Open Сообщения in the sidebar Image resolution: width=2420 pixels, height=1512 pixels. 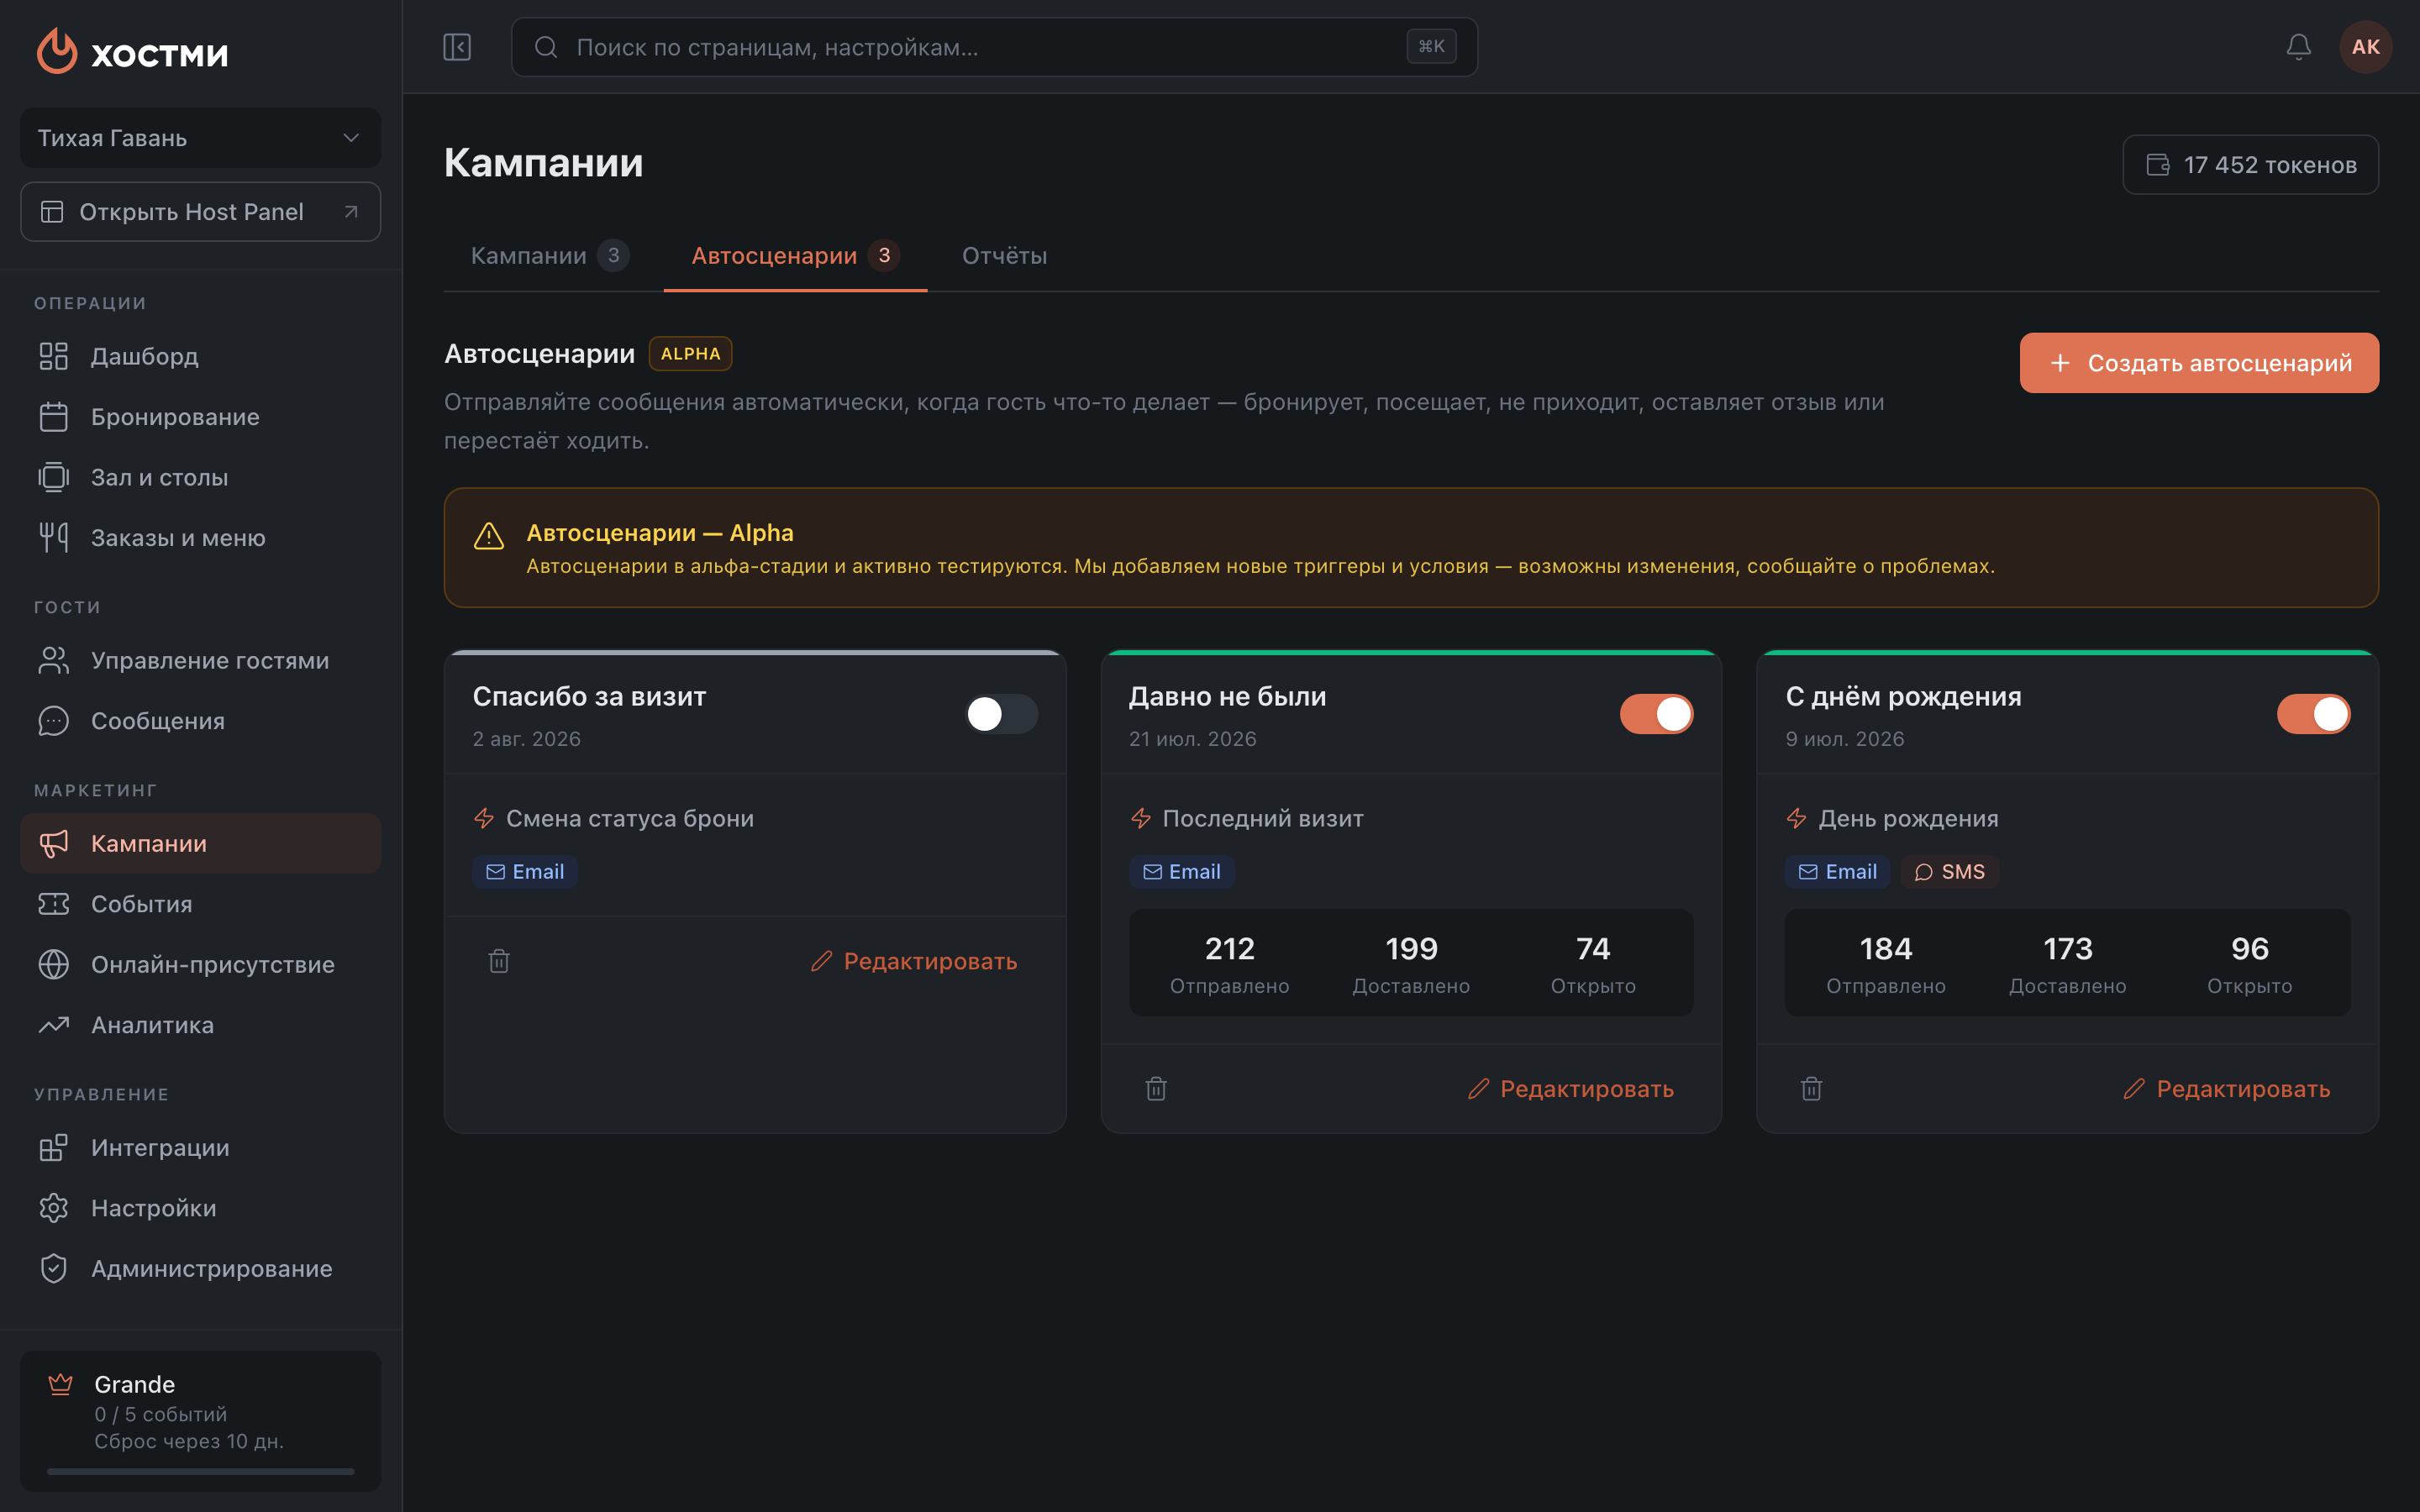pyautogui.click(x=200, y=721)
